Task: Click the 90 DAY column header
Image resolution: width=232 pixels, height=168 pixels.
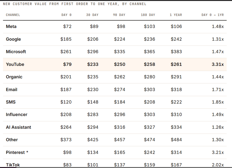Action: (119, 15)
